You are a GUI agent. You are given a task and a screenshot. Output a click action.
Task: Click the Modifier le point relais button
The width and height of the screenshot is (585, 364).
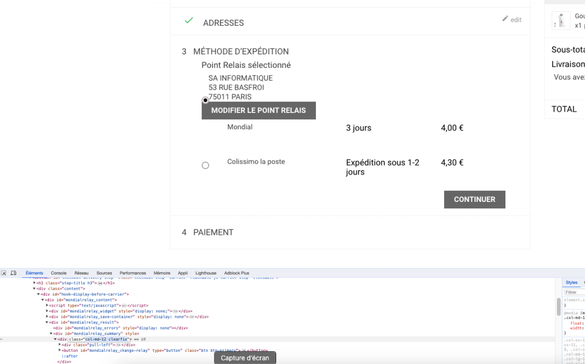pos(259,111)
